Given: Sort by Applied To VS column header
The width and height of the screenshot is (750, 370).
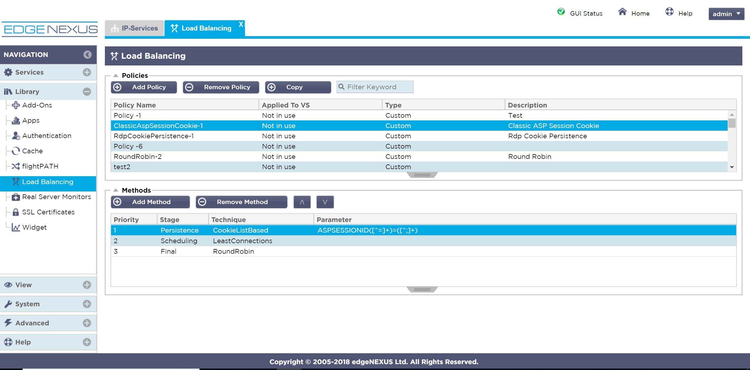Looking at the screenshot, I should coord(321,105).
